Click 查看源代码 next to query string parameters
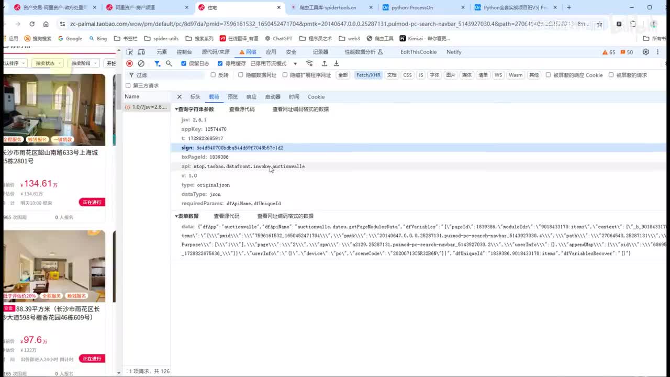This screenshot has height=377, width=670. 242,109
